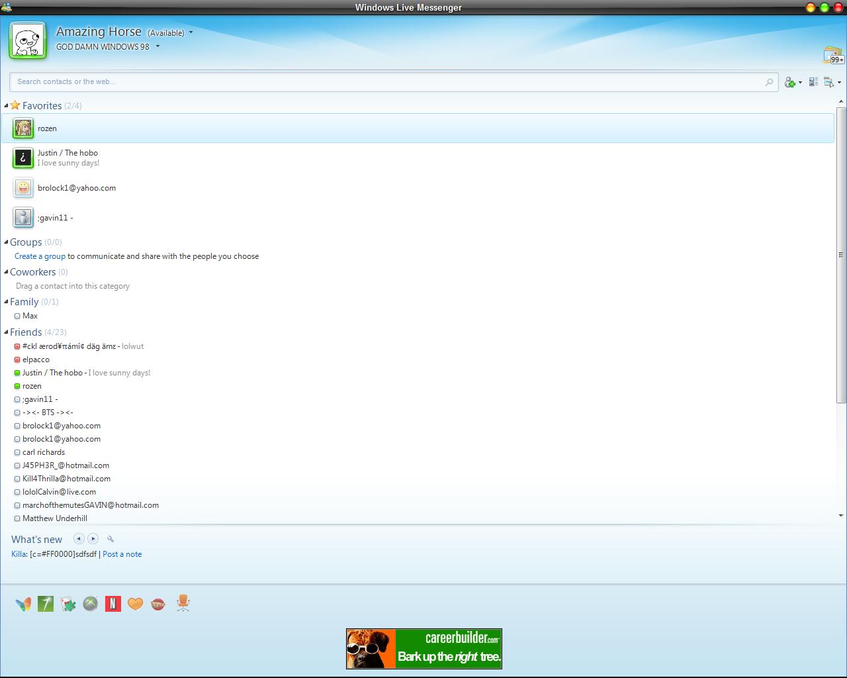The height and width of the screenshot is (678, 847).
Task: Collapse the Coworkers category
Action: [6, 272]
